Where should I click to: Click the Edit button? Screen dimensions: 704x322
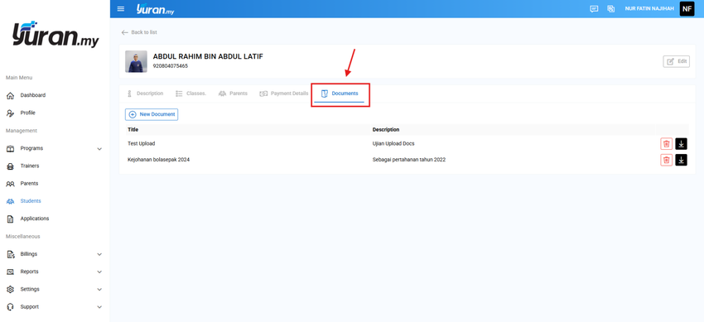[x=676, y=61]
